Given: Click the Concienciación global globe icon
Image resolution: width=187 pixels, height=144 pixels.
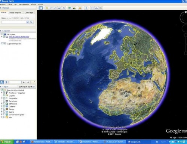Looking at the screenshot, I should [7, 115].
